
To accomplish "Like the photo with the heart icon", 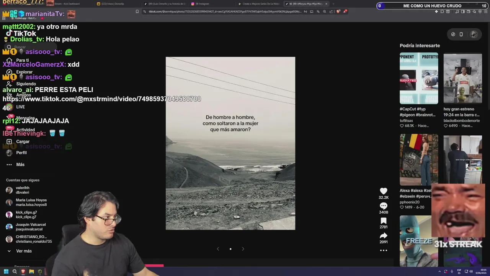I will tap(384, 191).
